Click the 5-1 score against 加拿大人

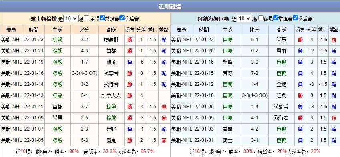coord(84,95)
